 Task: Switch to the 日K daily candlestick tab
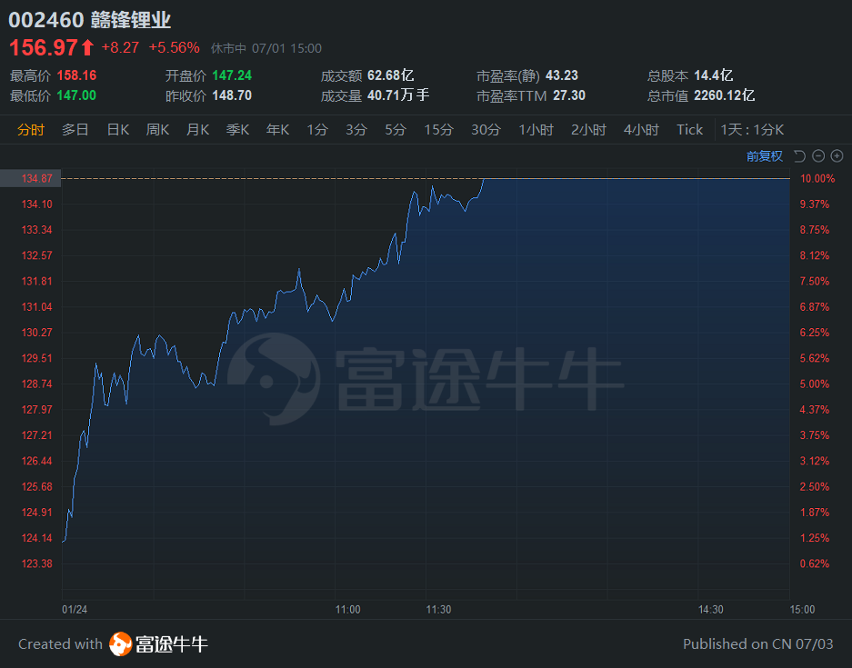pyautogui.click(x=117, y=129)
